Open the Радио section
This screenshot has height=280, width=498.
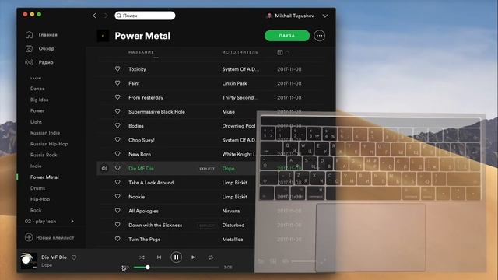pyautogui.click(x=39, y=62)
